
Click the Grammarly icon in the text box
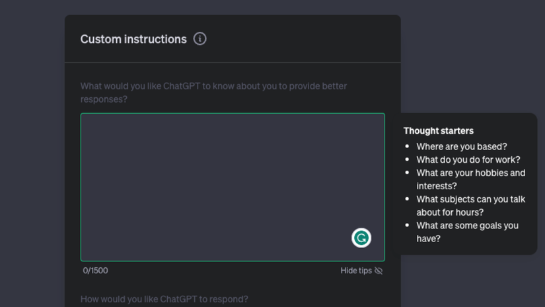(x=361, y=238)
